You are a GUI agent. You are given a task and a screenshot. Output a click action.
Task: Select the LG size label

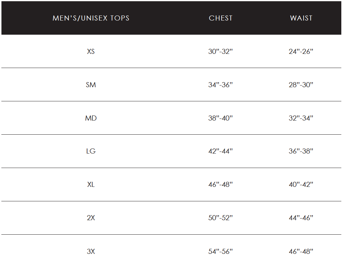pyautogui.click(x=91, y=151)
